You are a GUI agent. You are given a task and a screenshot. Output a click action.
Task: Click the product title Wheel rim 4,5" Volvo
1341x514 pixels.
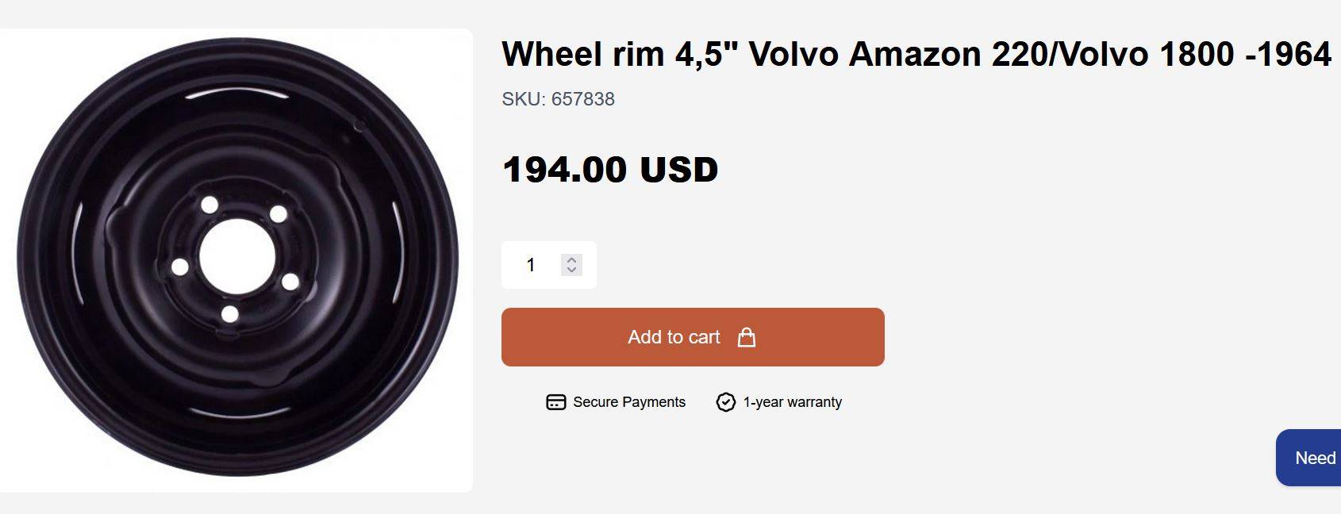click(x=916, y=54)
